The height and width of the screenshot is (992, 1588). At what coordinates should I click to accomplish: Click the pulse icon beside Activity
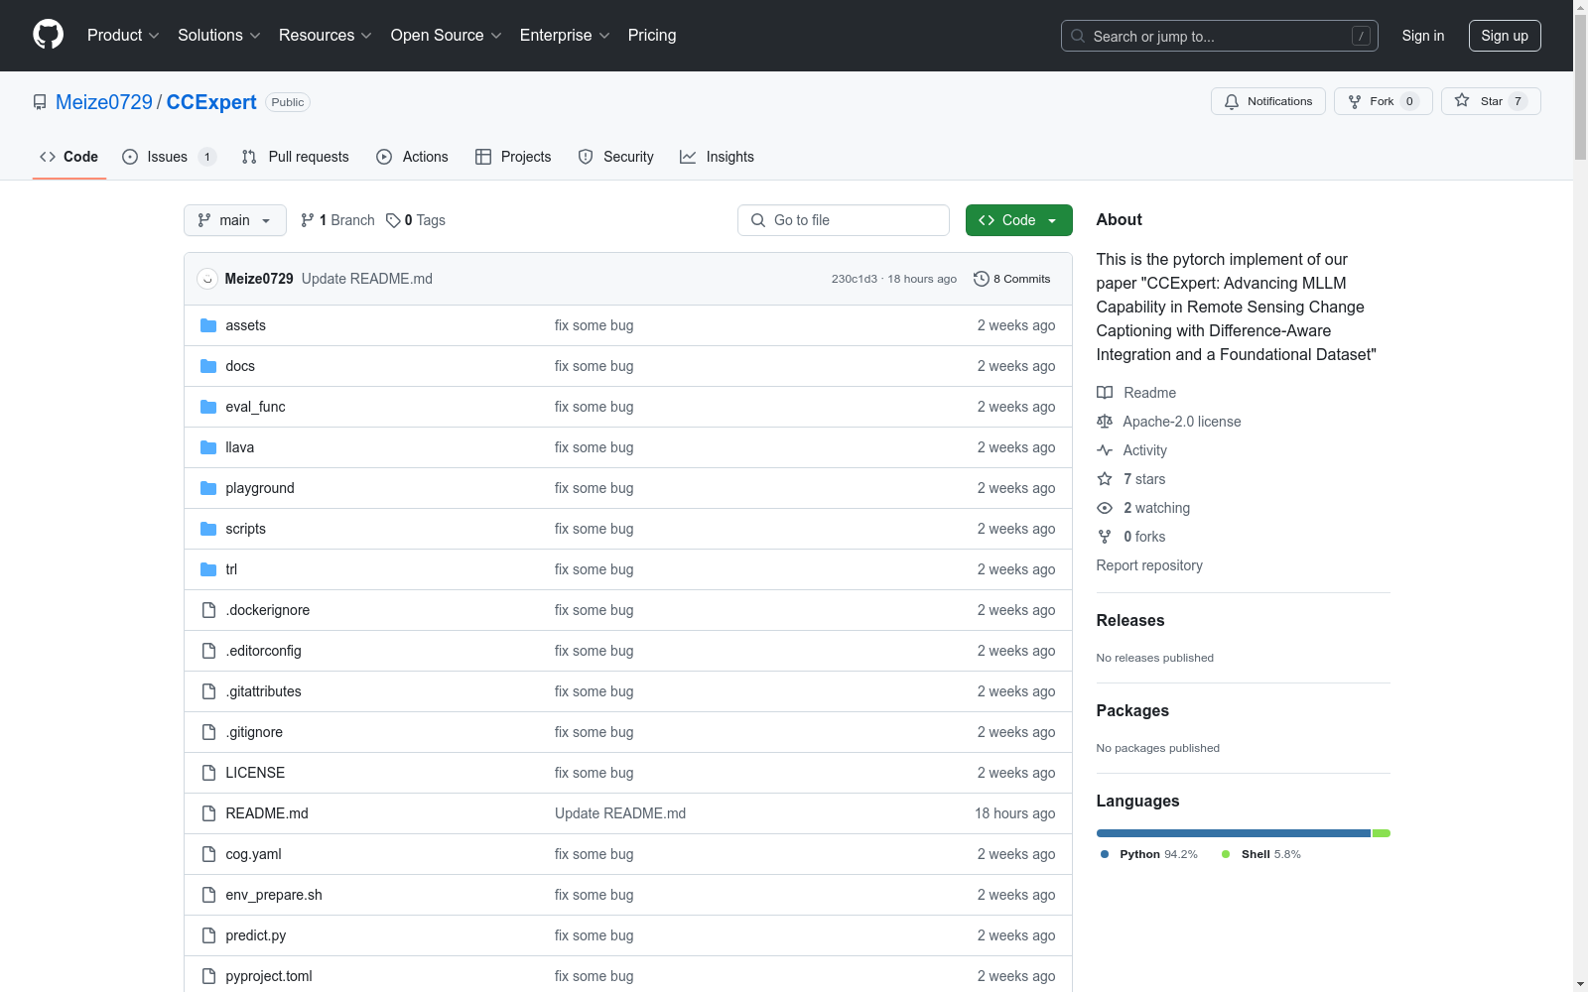(x=1105, y=450)
